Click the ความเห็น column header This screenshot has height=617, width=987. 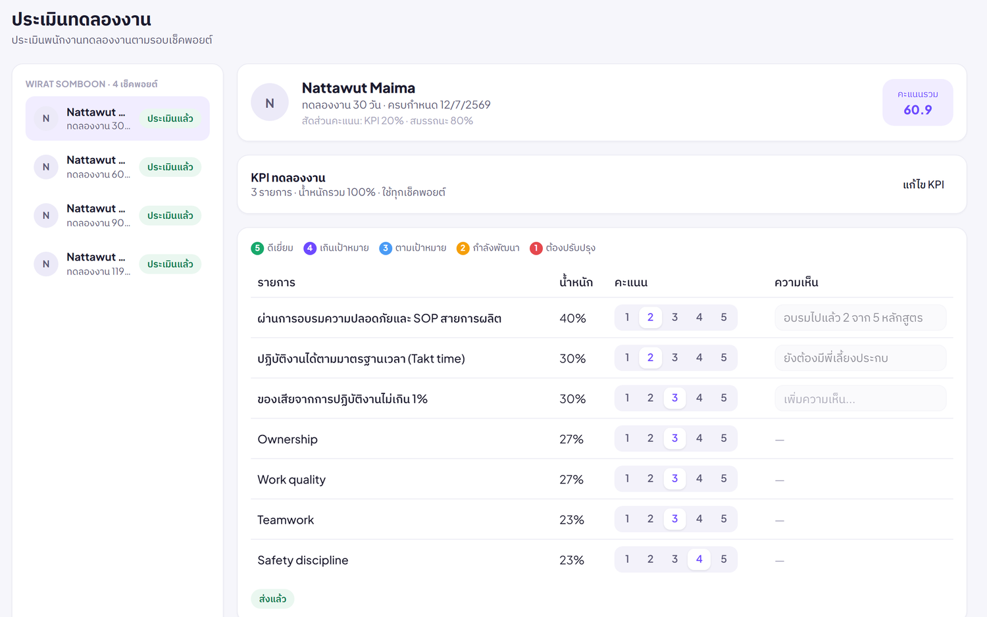(x=796, y=283)
